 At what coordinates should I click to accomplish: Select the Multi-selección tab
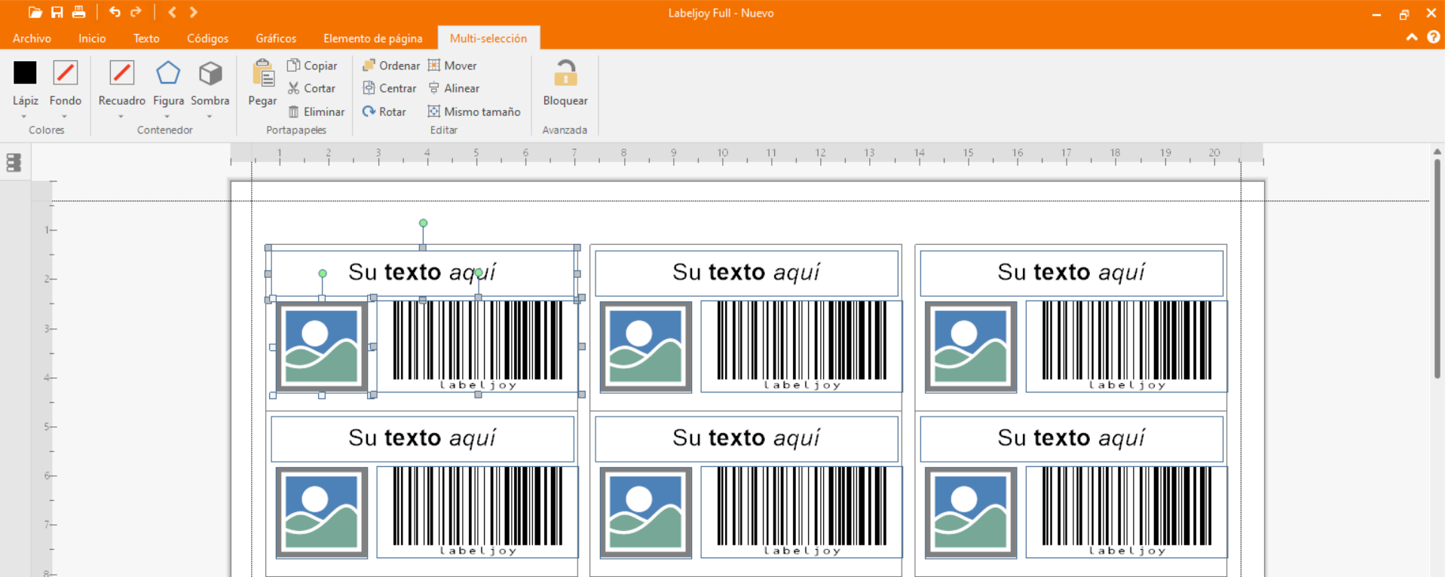coord(488,38)
